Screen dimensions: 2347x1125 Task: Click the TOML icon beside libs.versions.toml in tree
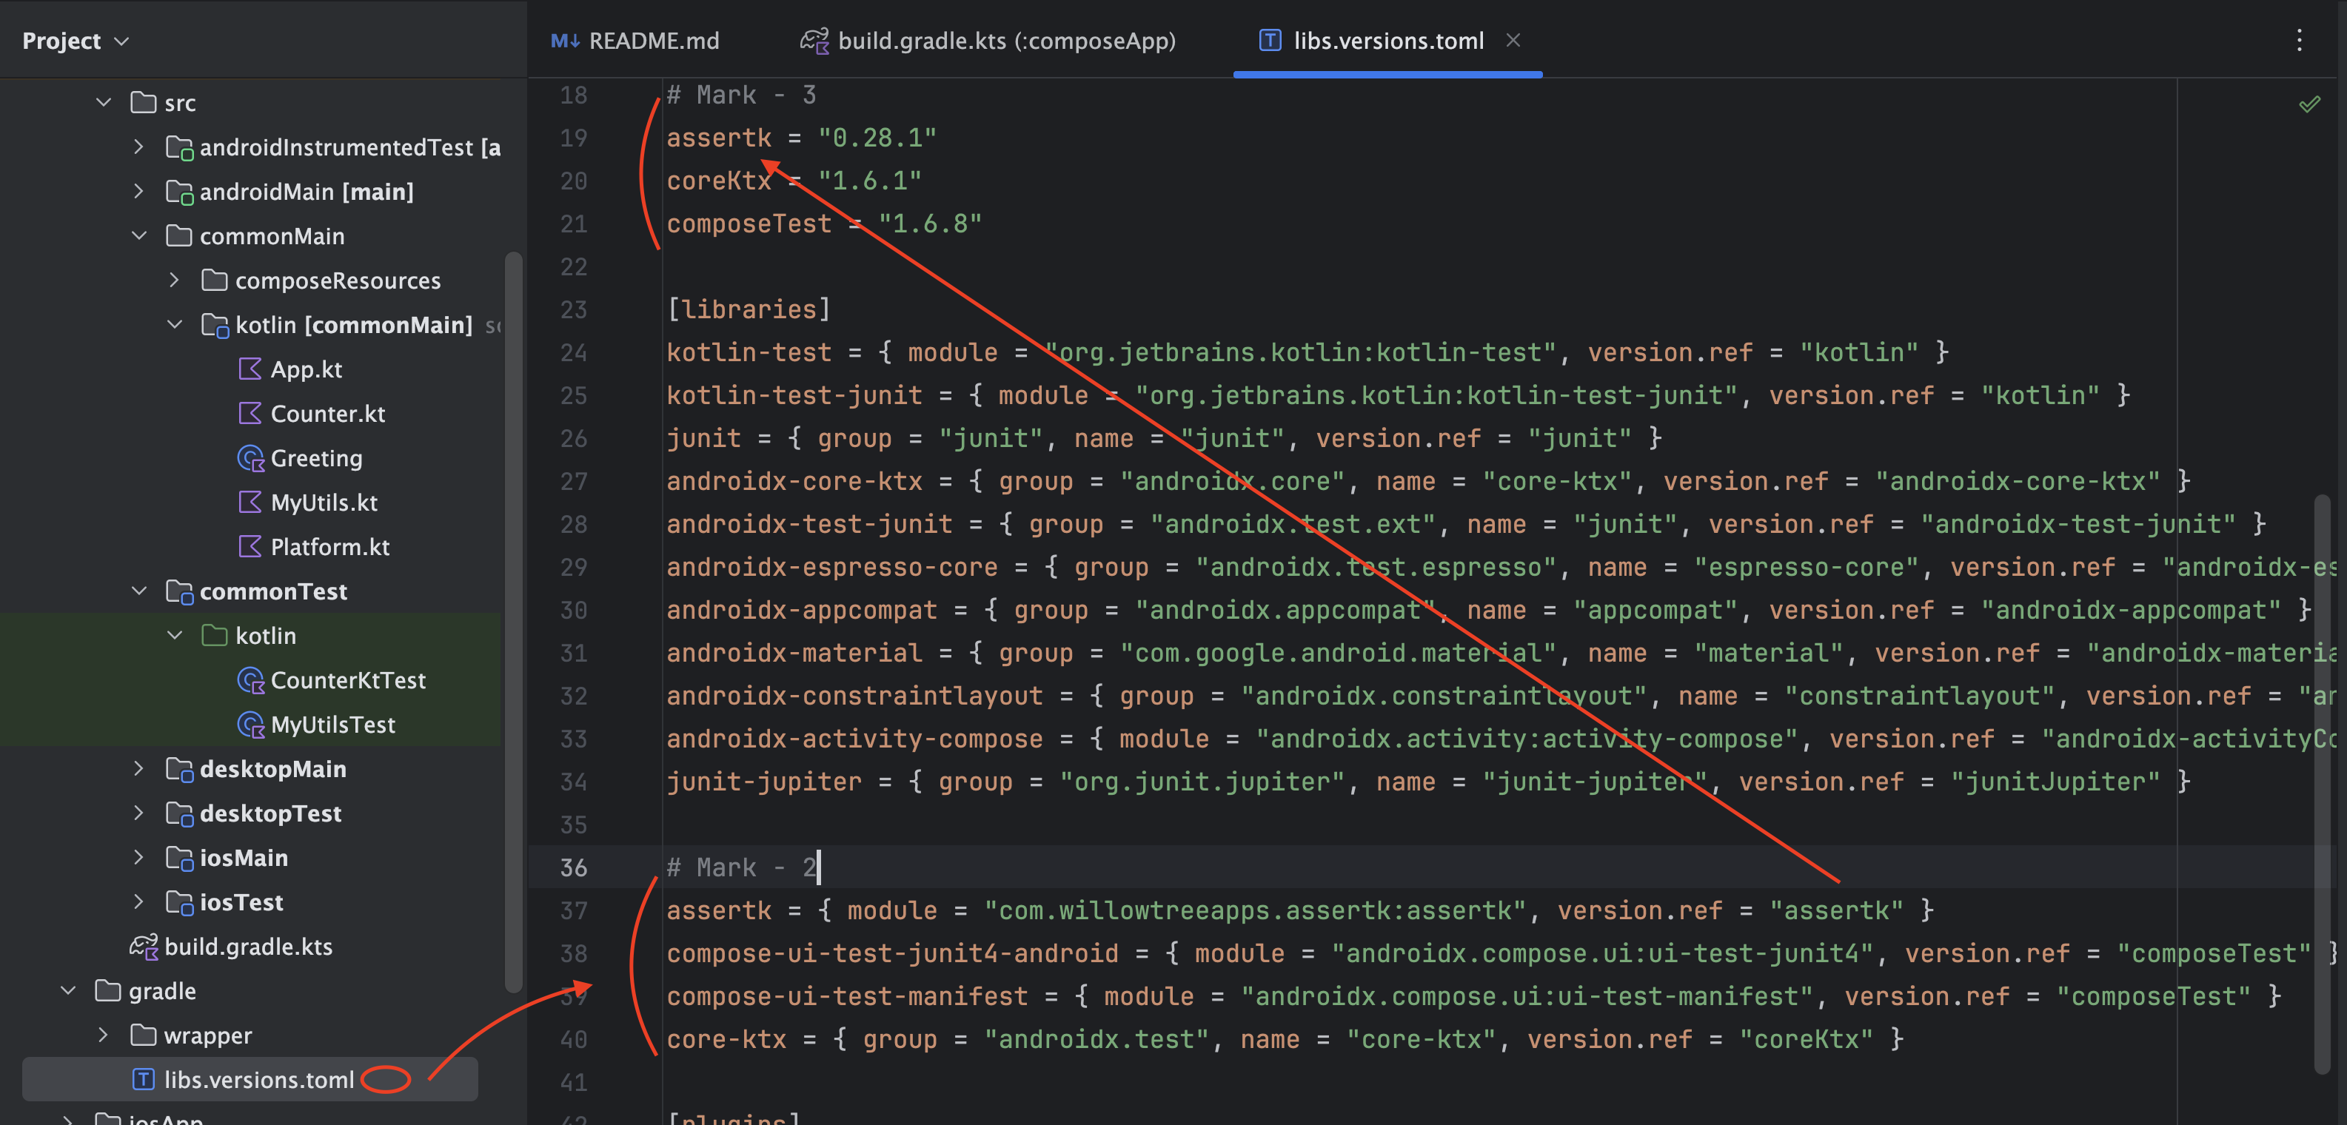tap(143, 1079)
